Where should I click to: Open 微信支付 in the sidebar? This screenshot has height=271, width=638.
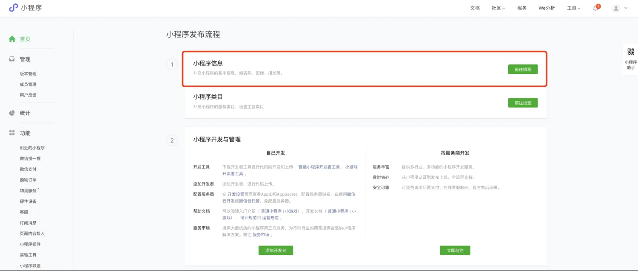click(x=28, y=169)
